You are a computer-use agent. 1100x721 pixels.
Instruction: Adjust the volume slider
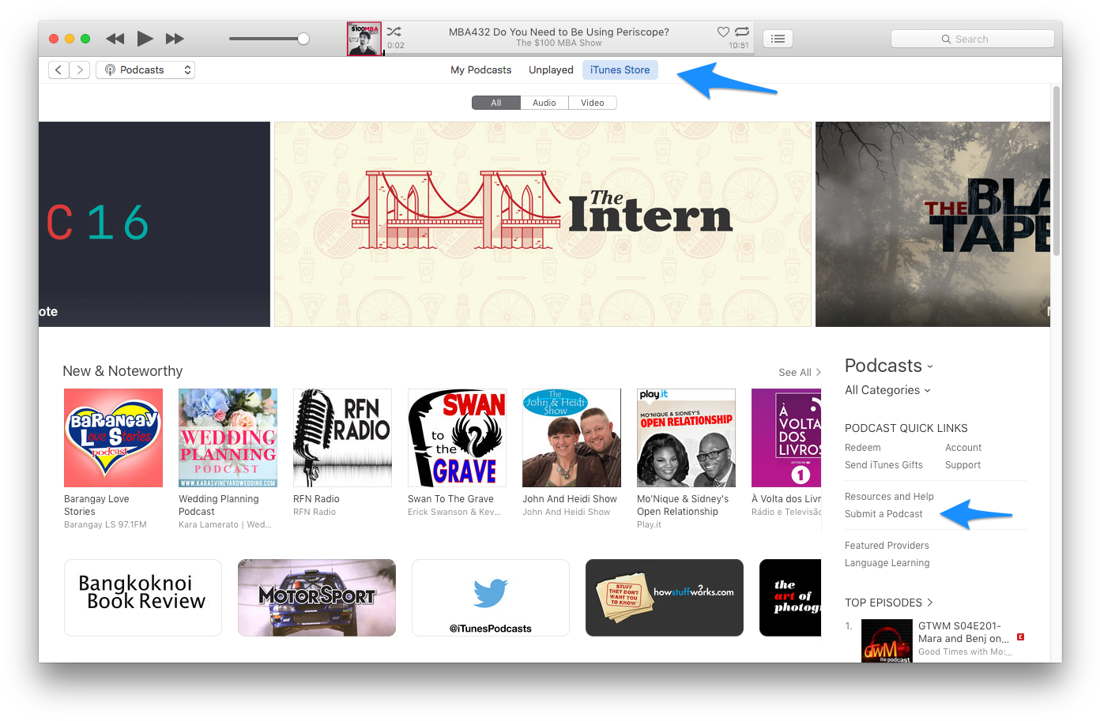point(302,37)
